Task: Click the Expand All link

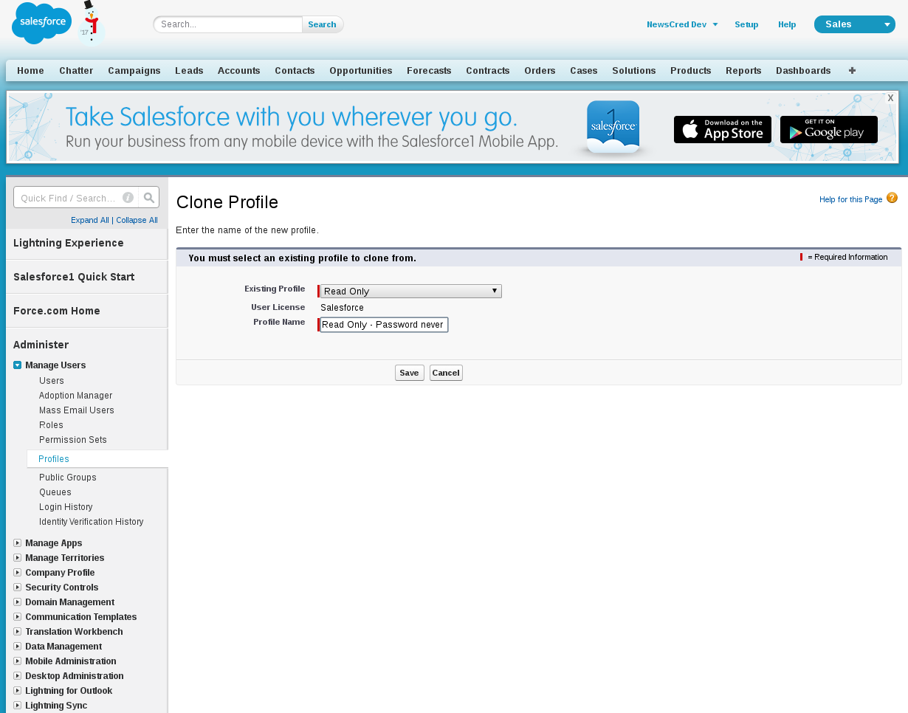Action: coord(90,220)
